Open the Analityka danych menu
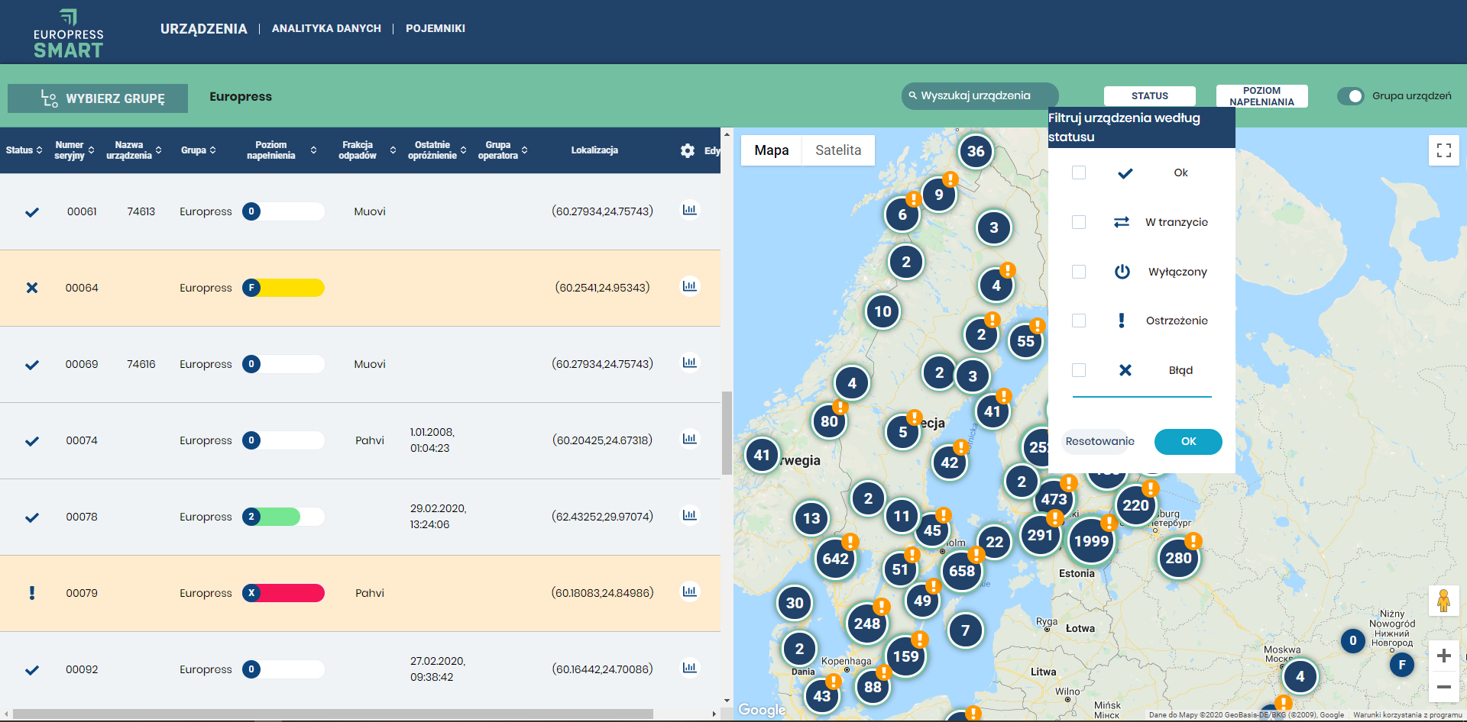This screenshot has width=1467, height=722. click(x=326, y=28)
